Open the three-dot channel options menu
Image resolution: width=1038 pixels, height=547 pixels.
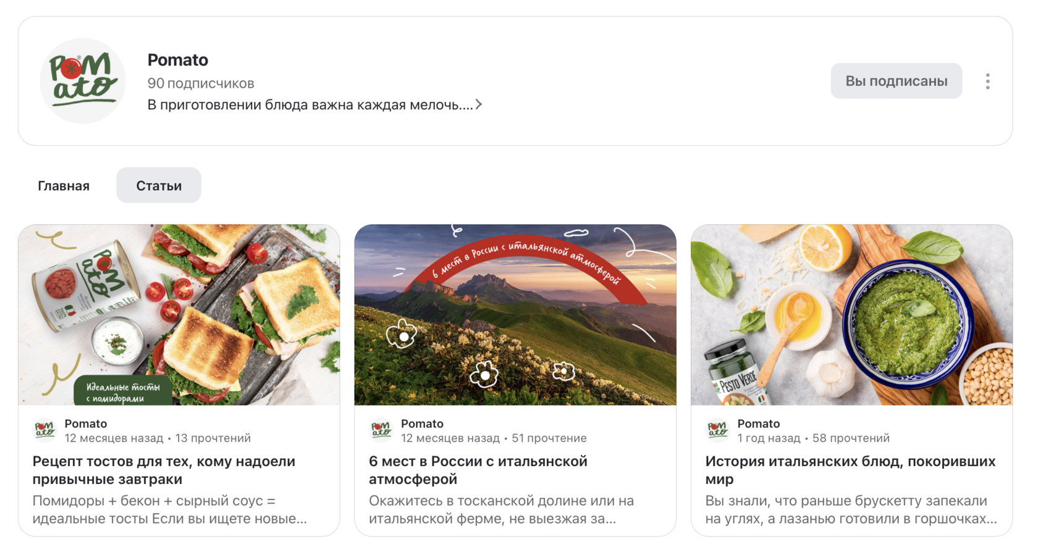point(987,81)
